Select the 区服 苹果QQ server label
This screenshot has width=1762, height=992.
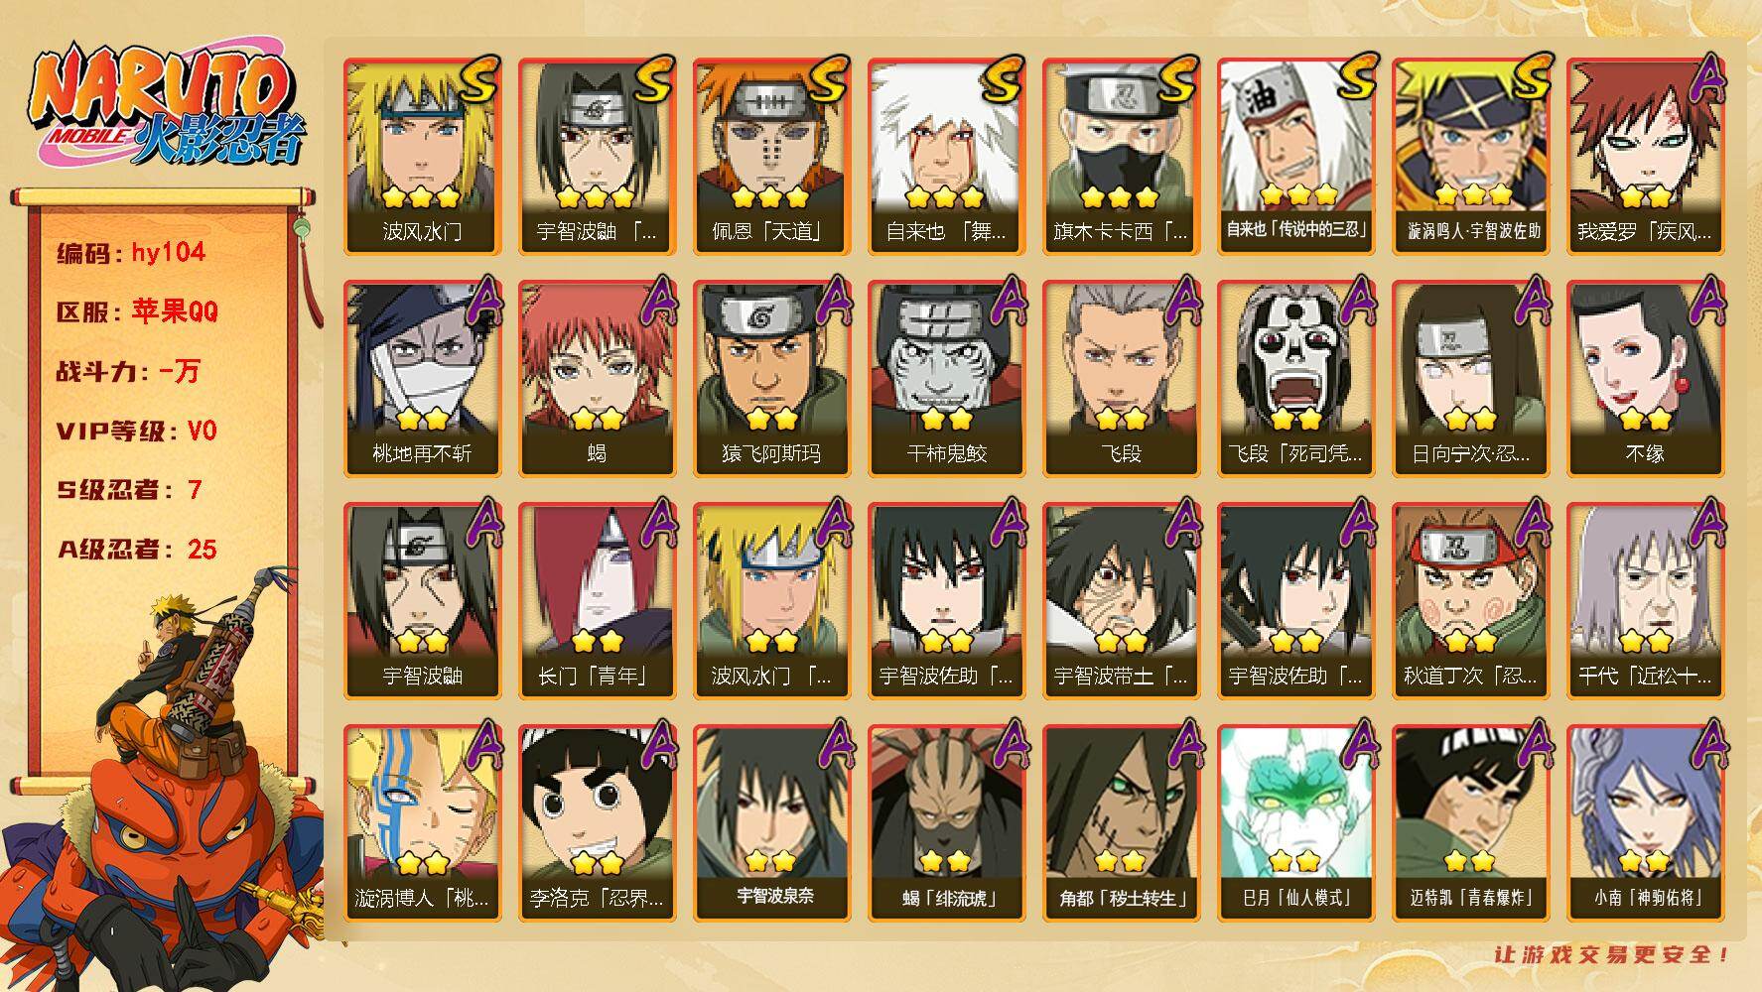137,311
